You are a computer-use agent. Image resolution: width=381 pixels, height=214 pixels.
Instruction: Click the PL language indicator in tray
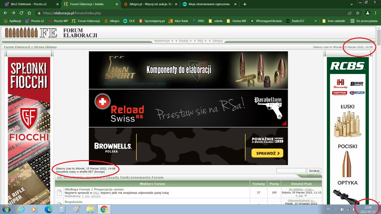click(329, 209)
